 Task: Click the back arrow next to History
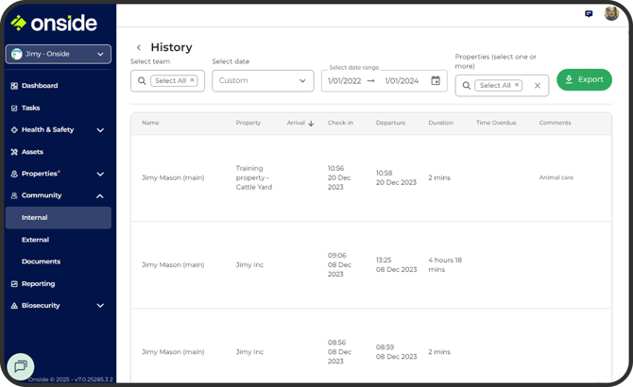tap(139, 47)
